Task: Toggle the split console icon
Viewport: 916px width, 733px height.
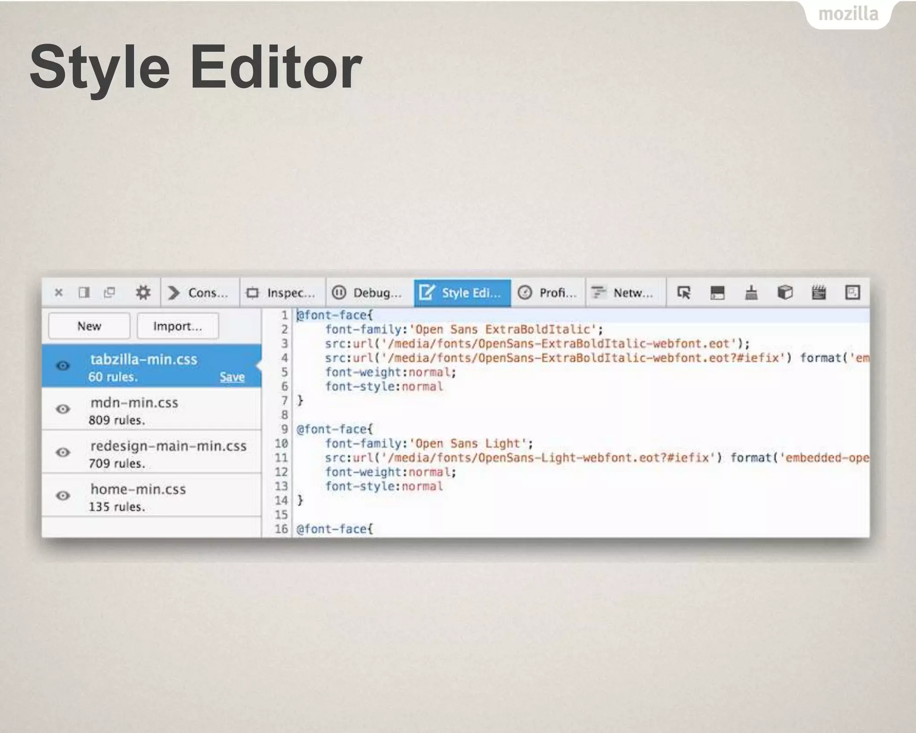Action: [717, 293]
